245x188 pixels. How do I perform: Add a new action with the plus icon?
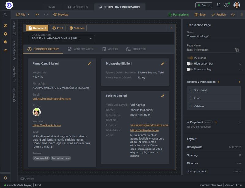click(219, 82)
